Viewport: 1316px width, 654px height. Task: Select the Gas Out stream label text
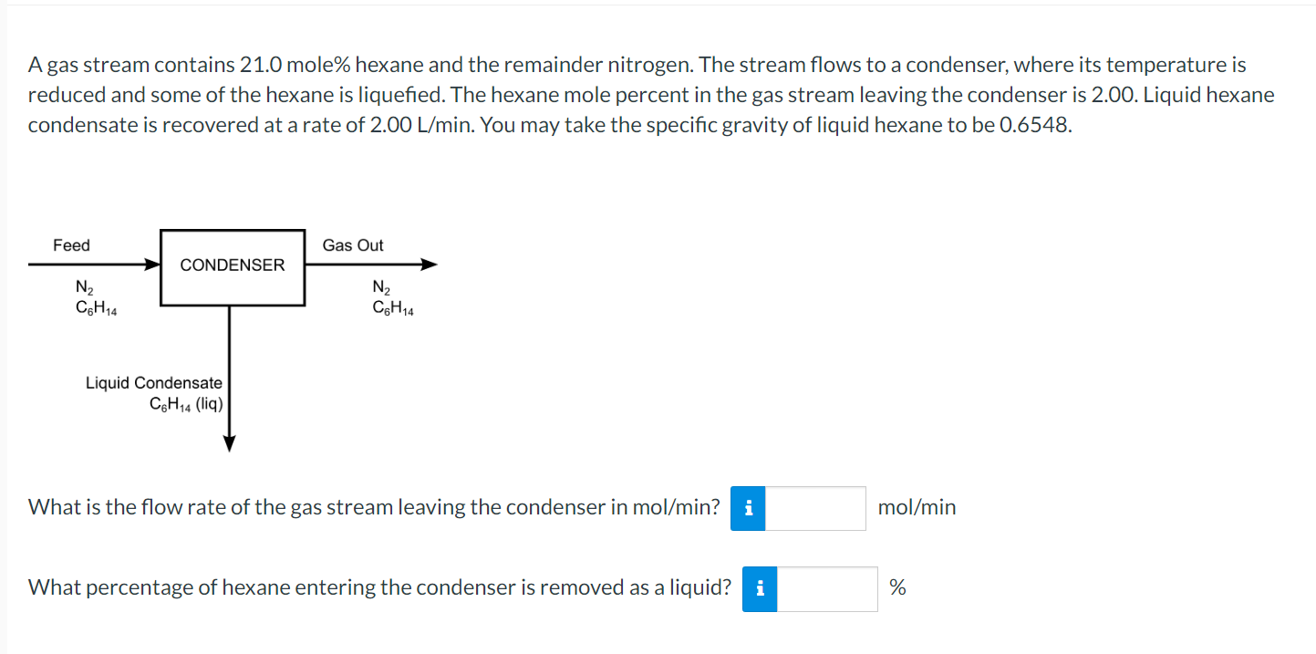[353, 244]
